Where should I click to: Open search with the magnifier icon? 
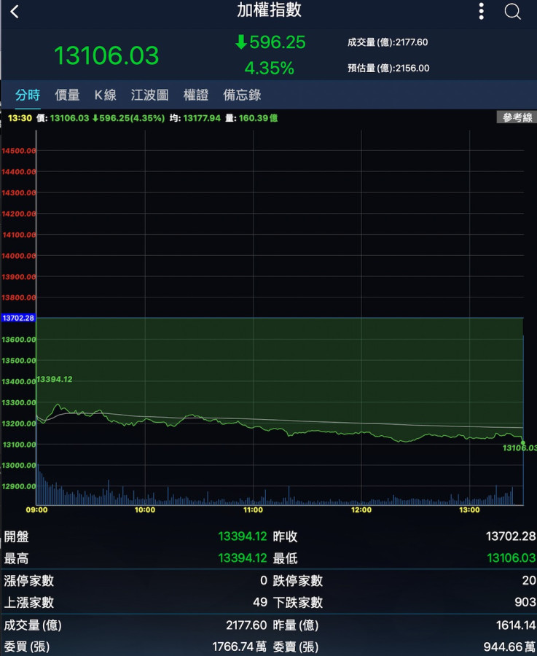point(513,12)
